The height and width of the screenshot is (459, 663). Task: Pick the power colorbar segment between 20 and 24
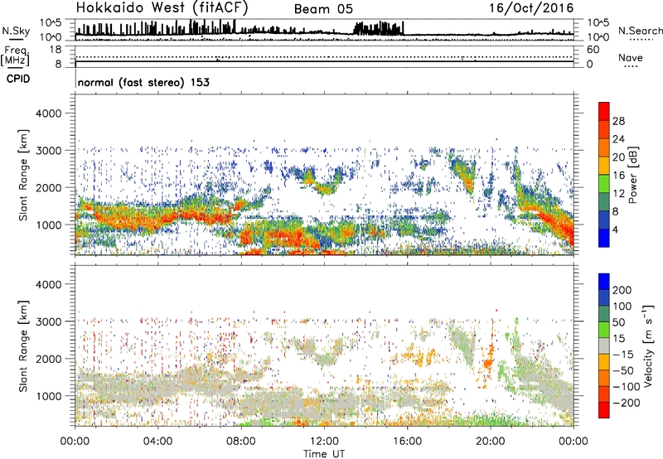pos(604,148)
